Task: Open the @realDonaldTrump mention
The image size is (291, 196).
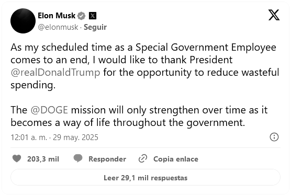Action: coord(55,72)
